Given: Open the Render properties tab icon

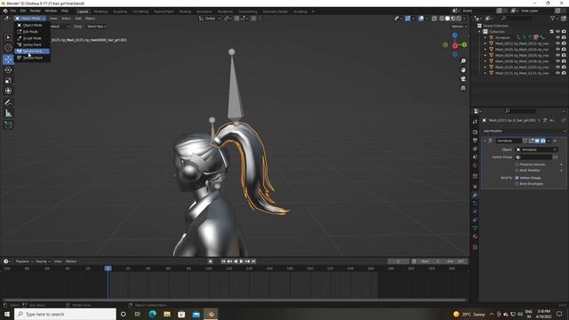Looking at the screenshot, I should coord(475,132).
